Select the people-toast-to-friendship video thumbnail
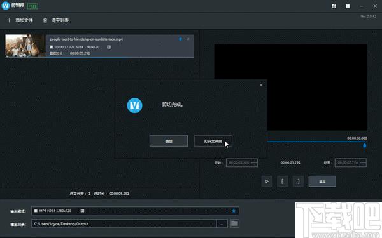The image size is (382, 238). (x=25, y=46)
